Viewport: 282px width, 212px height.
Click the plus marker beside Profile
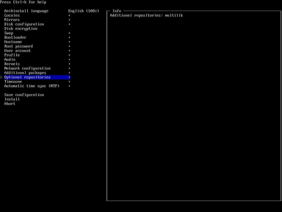click(69, 55)
